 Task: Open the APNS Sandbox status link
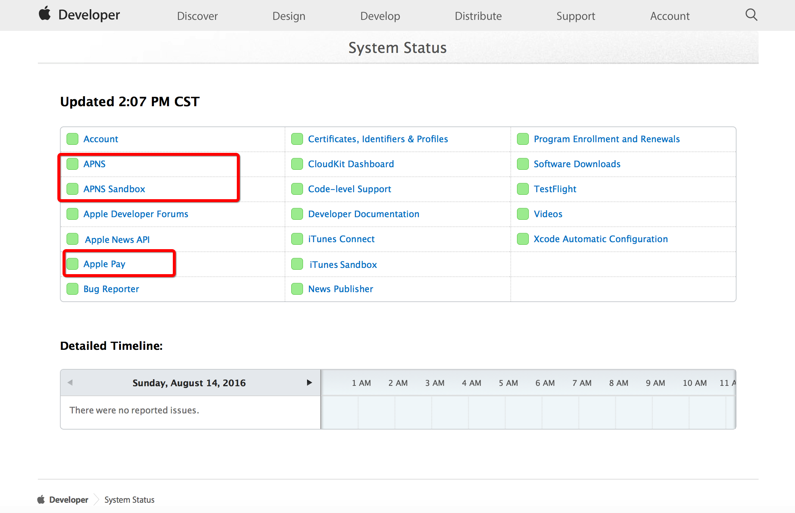coord(114,189)
